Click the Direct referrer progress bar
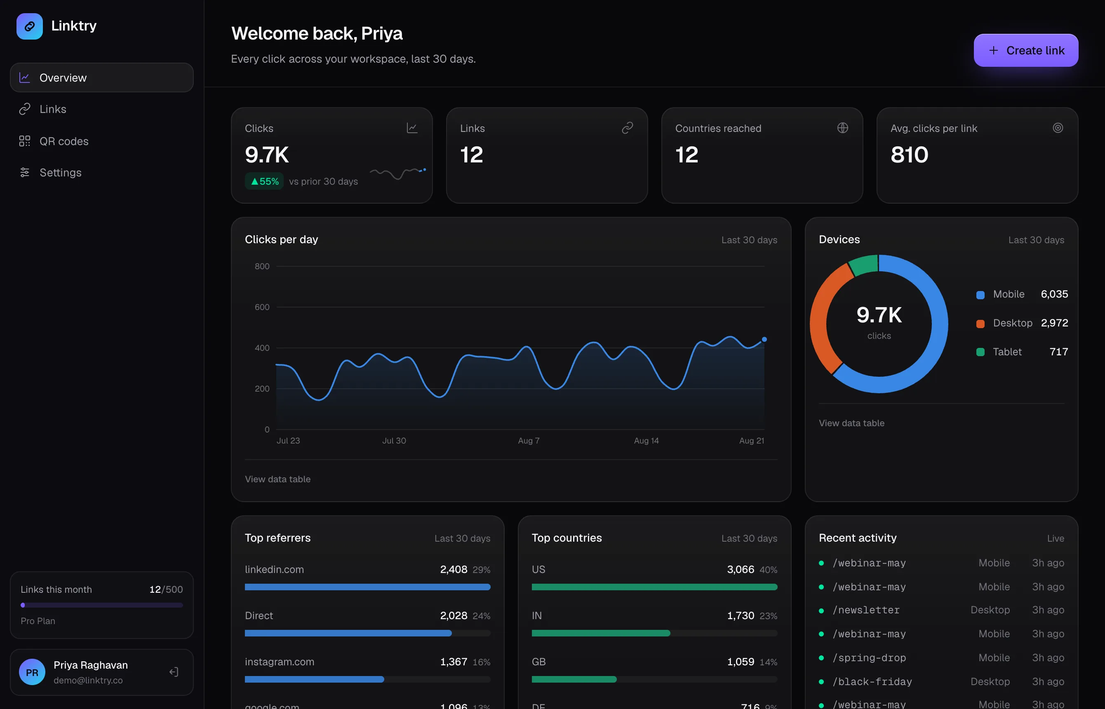 [x=367, y=633]
